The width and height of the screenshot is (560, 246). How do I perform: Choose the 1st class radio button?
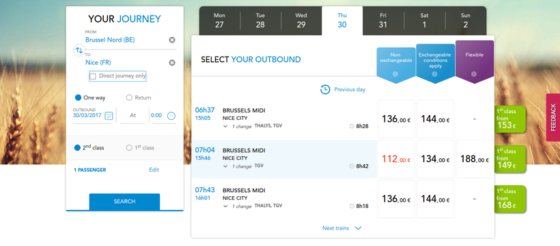(129, 148)
